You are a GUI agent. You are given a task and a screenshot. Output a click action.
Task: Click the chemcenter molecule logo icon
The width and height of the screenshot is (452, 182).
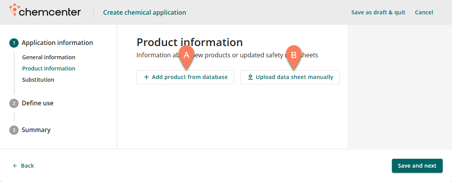[x=14, y=10]
